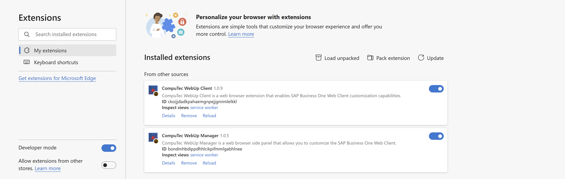The image size is (565, 179).
Task: Click the CompuTec WebUp Client extension icon
Action: 153,90
